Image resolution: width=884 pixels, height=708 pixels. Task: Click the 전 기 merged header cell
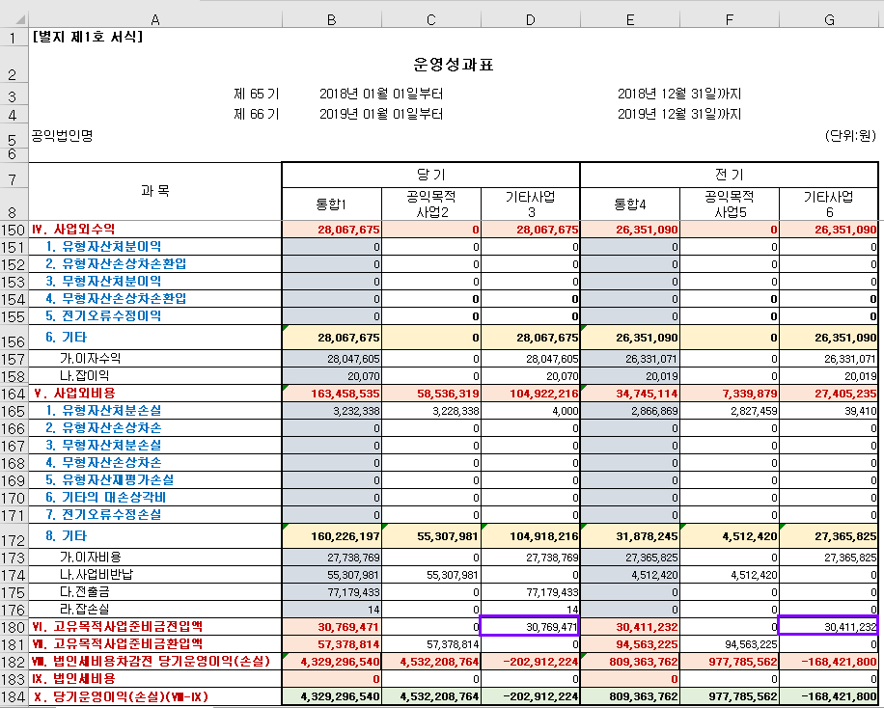point(730,175)
